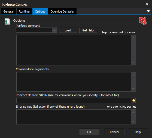Expand the Perforce command dropdown arrow
Viewport: 152px width, 138px height.
pyautogui.click(x=54, y=30)
